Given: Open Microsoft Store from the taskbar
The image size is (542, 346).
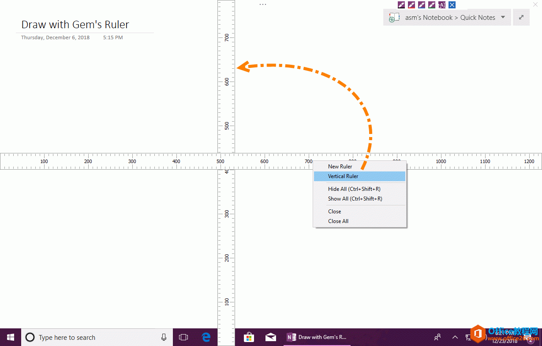Looking at the screenshot, I should pyautogui.click(x=249, y=337).
